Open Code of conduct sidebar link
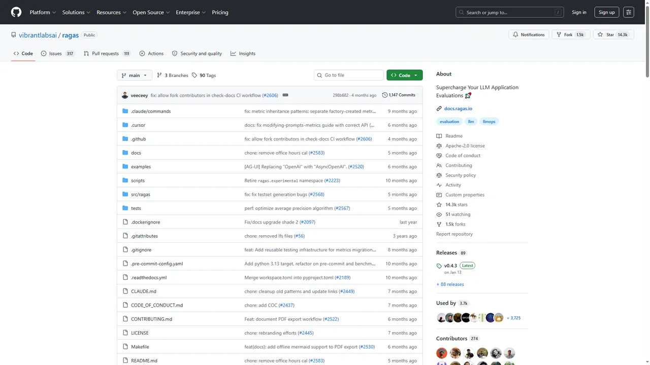Image resolution: width=650 pixels, height=365 pixels. point(463,156)
